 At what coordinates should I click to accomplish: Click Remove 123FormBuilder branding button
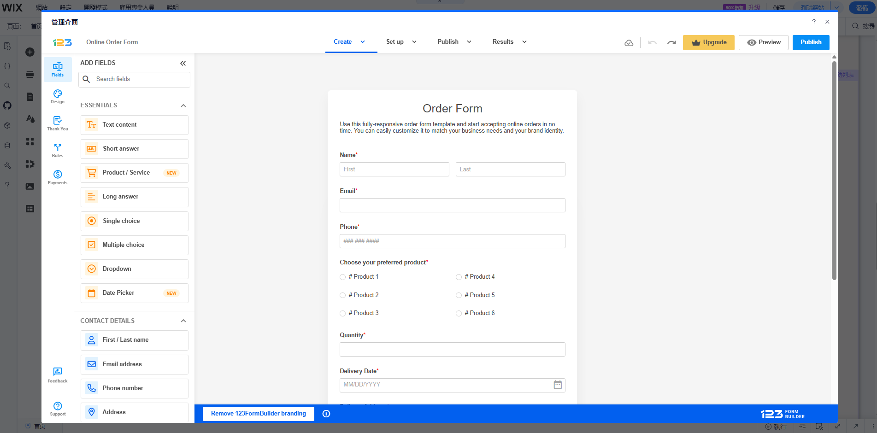click(258, 414)
